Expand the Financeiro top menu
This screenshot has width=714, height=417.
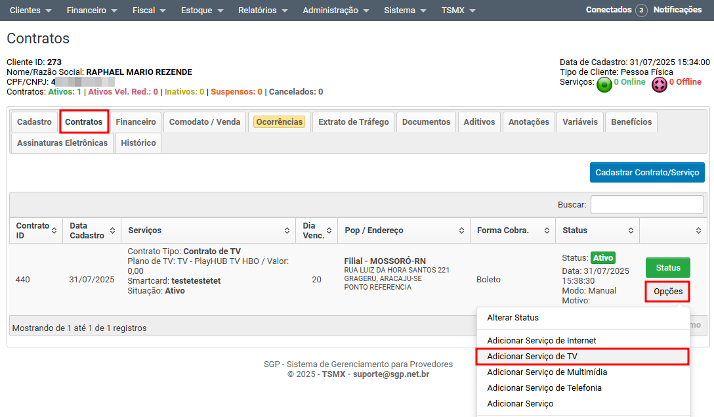tap(92, 11)
